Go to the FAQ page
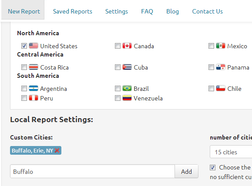252x186 pixels. coord(147,11)
